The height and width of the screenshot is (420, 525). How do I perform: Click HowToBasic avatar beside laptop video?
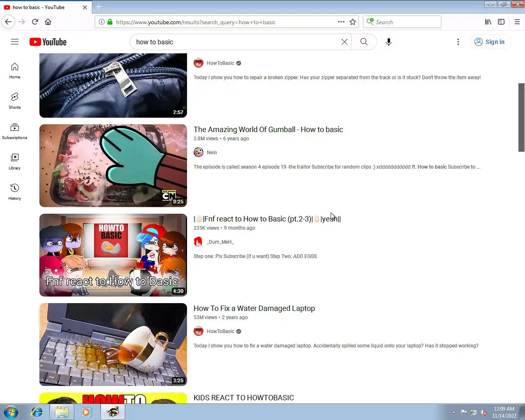pyautogui.click(x=199, y=331)
